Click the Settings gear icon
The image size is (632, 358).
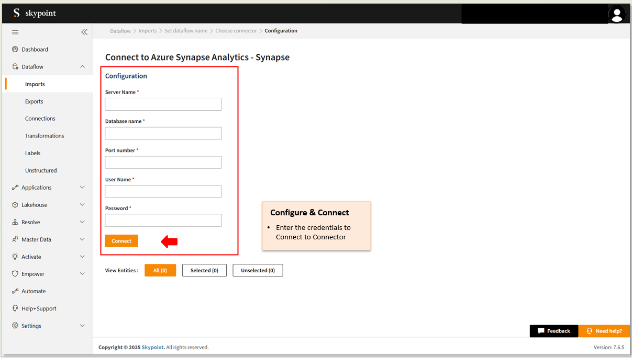(15, 326)
